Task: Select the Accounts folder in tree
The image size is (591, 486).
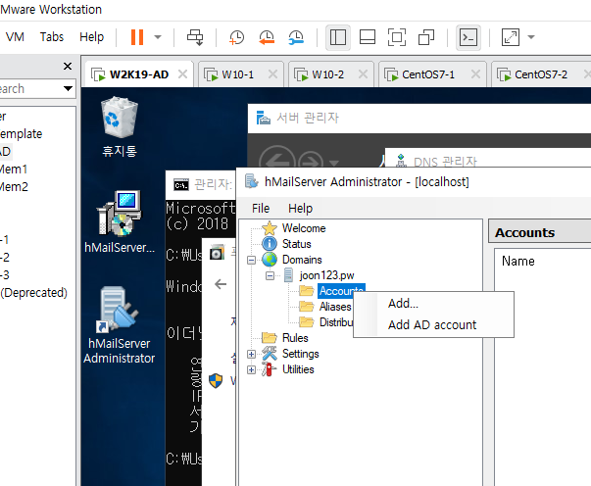Action: pos(341,291)
